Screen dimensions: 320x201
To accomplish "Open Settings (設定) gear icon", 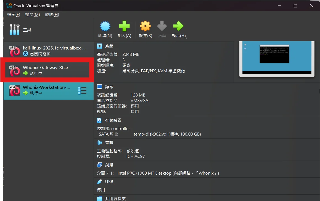I will [145, 26].
